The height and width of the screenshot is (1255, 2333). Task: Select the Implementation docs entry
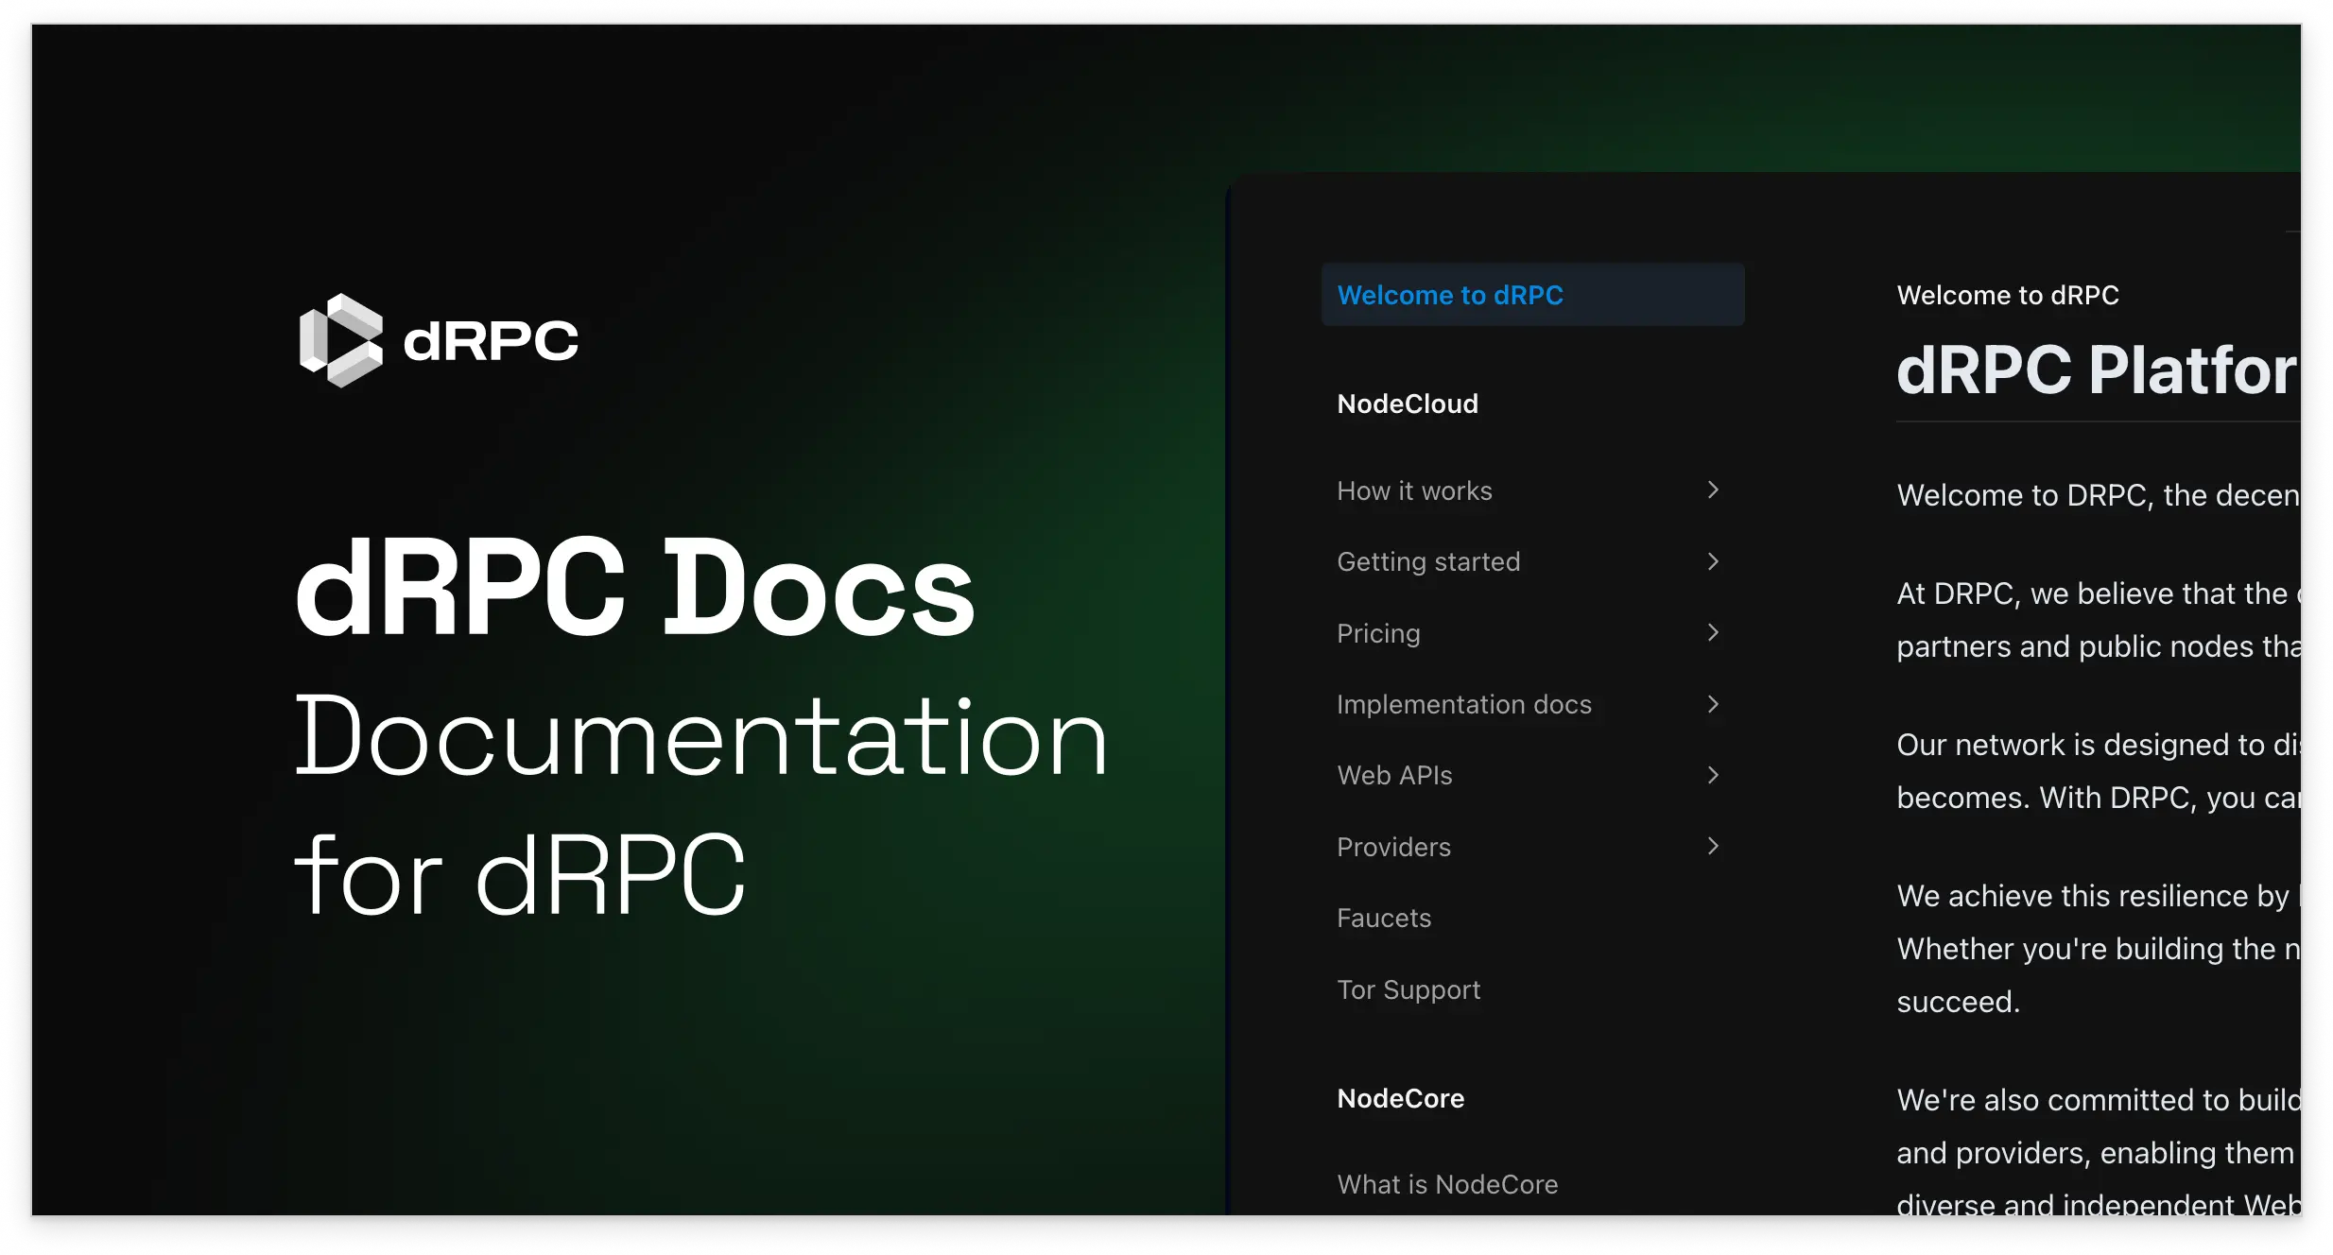click(x=1464, y=704)
